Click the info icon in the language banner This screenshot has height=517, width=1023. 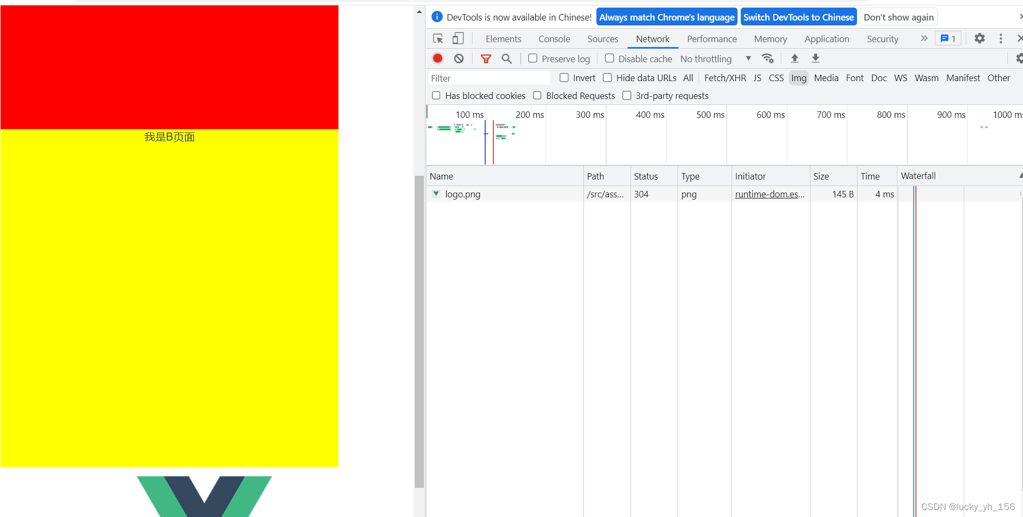point(437,17)
